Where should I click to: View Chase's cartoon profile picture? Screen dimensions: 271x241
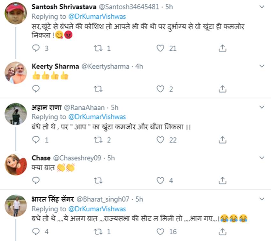16,165
